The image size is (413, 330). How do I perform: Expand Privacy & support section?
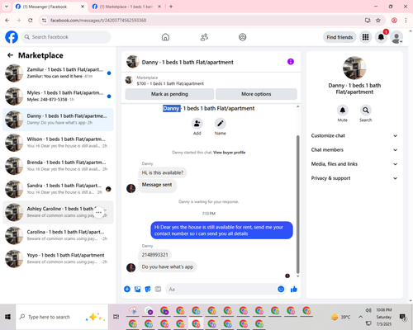tap(354, 178)
